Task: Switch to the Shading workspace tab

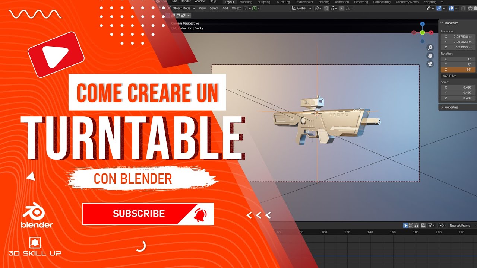Action: point(324,2)
